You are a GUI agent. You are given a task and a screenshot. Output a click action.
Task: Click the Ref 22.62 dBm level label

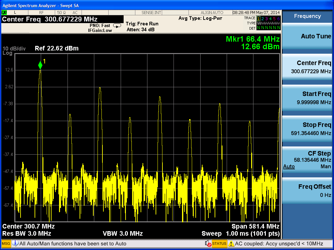(57, 49)
